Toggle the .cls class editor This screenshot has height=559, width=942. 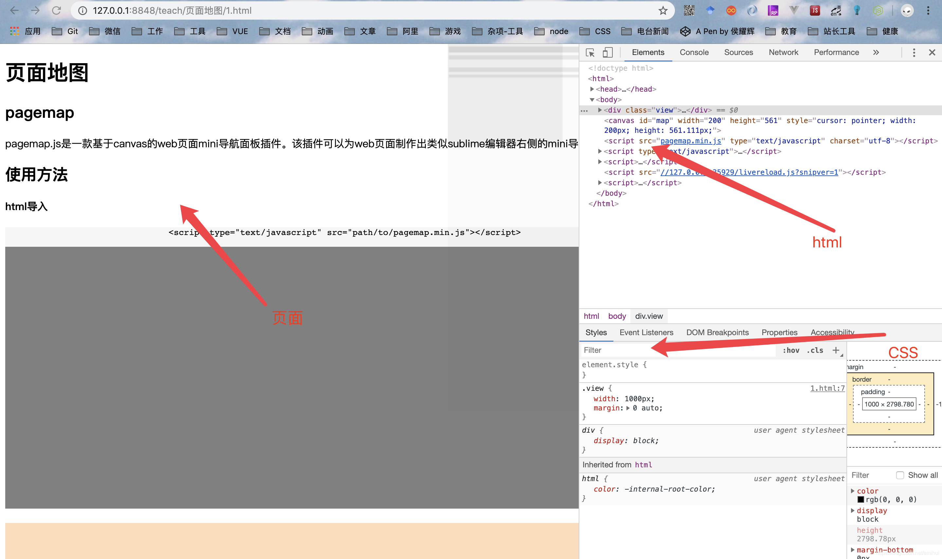(815, 350)
